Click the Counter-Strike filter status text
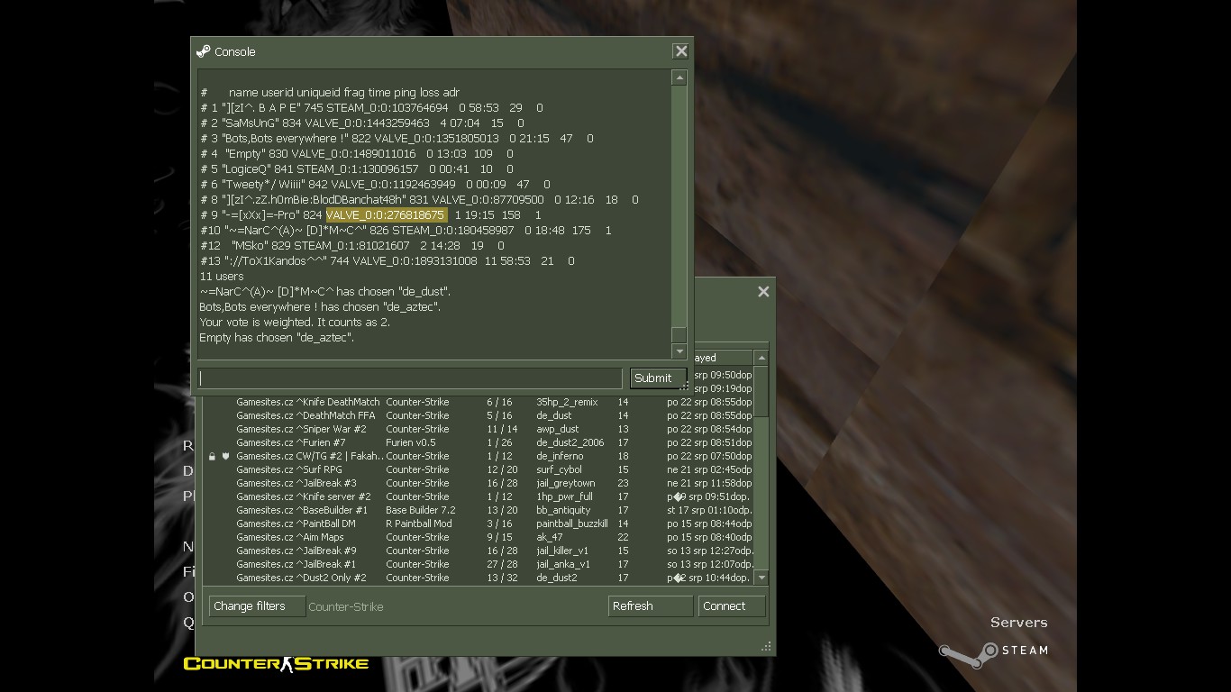The height and width of the screenshot is (692, 1231). point(346,606)
